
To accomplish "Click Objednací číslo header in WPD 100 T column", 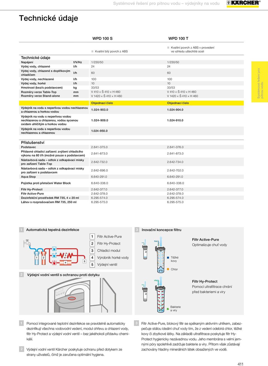I will click(x=178, y=103).
